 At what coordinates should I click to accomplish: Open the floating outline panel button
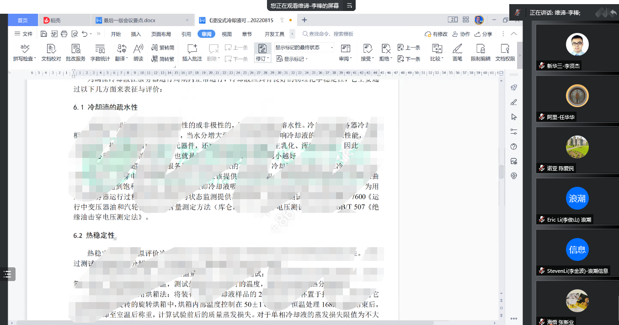[x=8, y=274]
